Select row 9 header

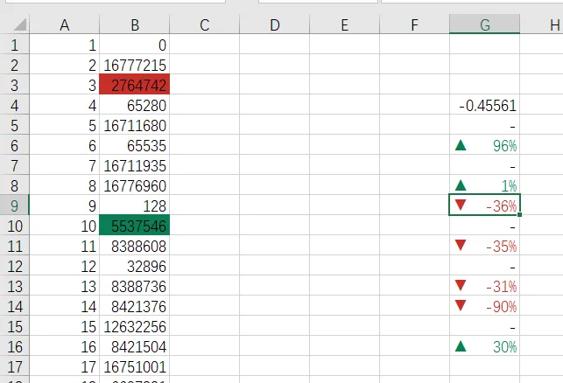14,205
